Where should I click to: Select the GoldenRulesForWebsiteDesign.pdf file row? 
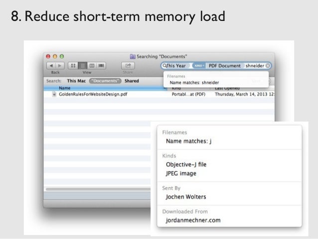159,94
